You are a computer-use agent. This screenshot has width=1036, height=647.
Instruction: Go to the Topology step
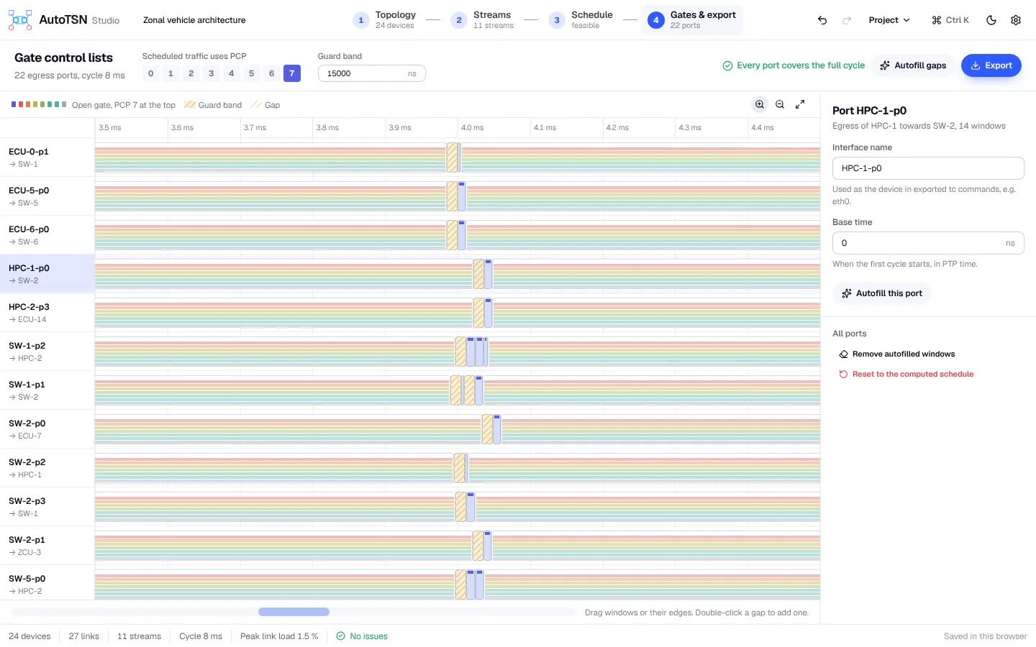coord(385,20)
